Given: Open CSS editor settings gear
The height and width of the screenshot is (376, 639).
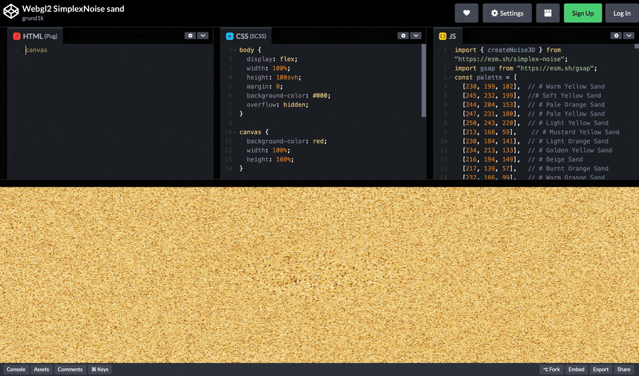Looking at the screenshot, I should pyautogui.click(x=403, y=36).
